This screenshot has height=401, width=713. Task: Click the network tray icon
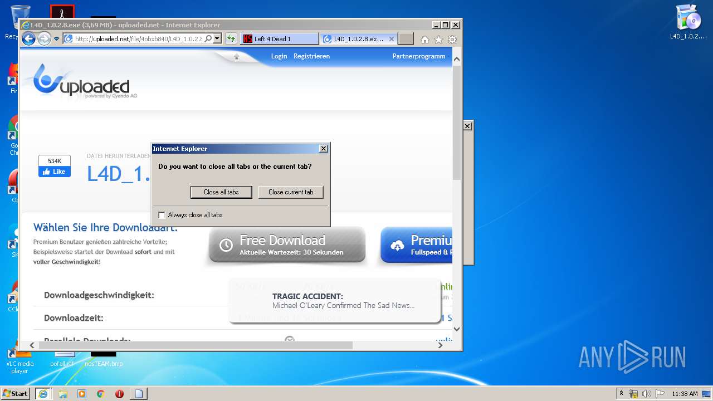[x=633, y=394]
